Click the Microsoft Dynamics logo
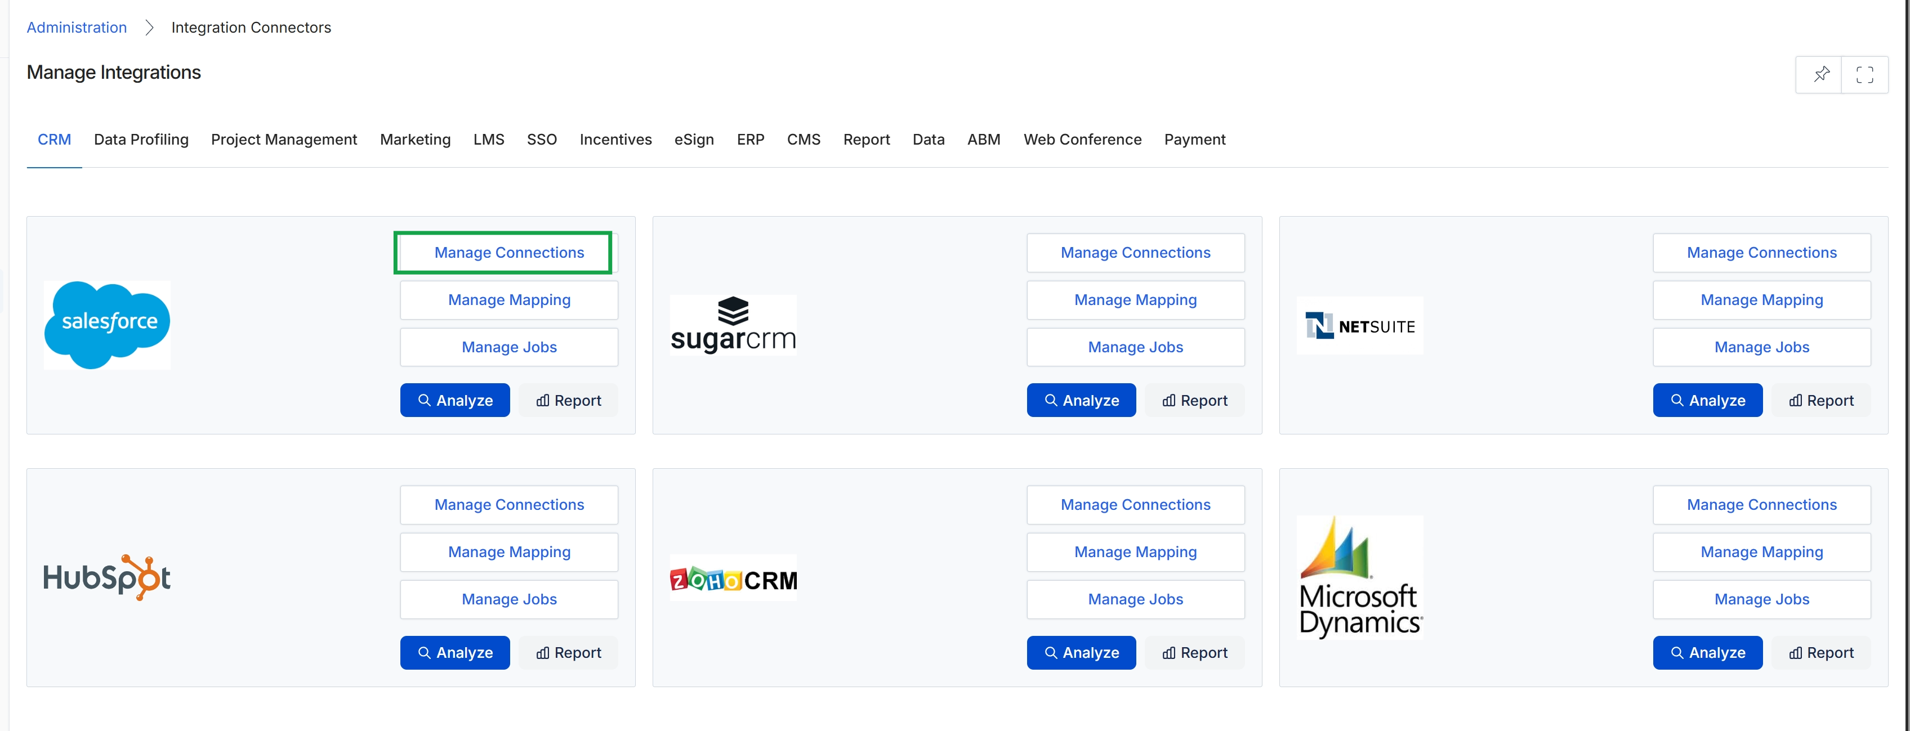The width and height of the screenshot is (1910, 731). coord(1360,578)
